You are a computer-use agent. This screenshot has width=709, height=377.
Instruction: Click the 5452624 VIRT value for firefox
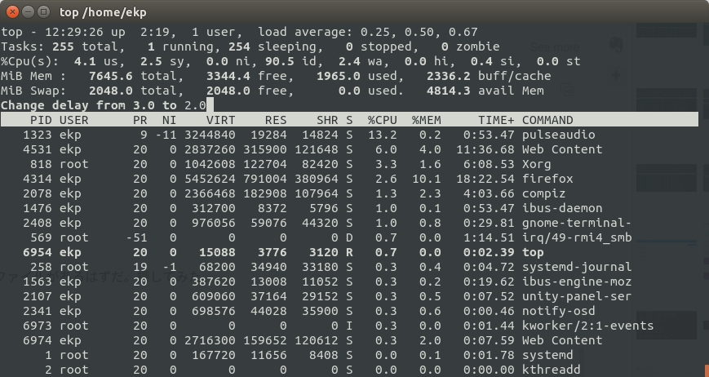point(210,179)
